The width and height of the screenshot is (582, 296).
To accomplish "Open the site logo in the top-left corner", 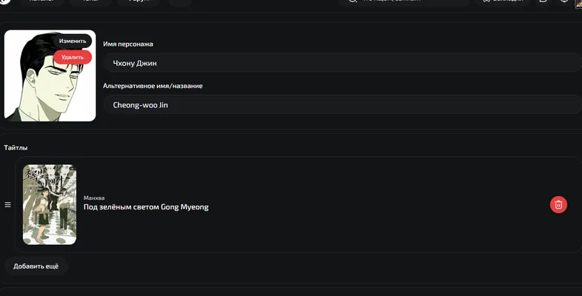I will [4, 1].
